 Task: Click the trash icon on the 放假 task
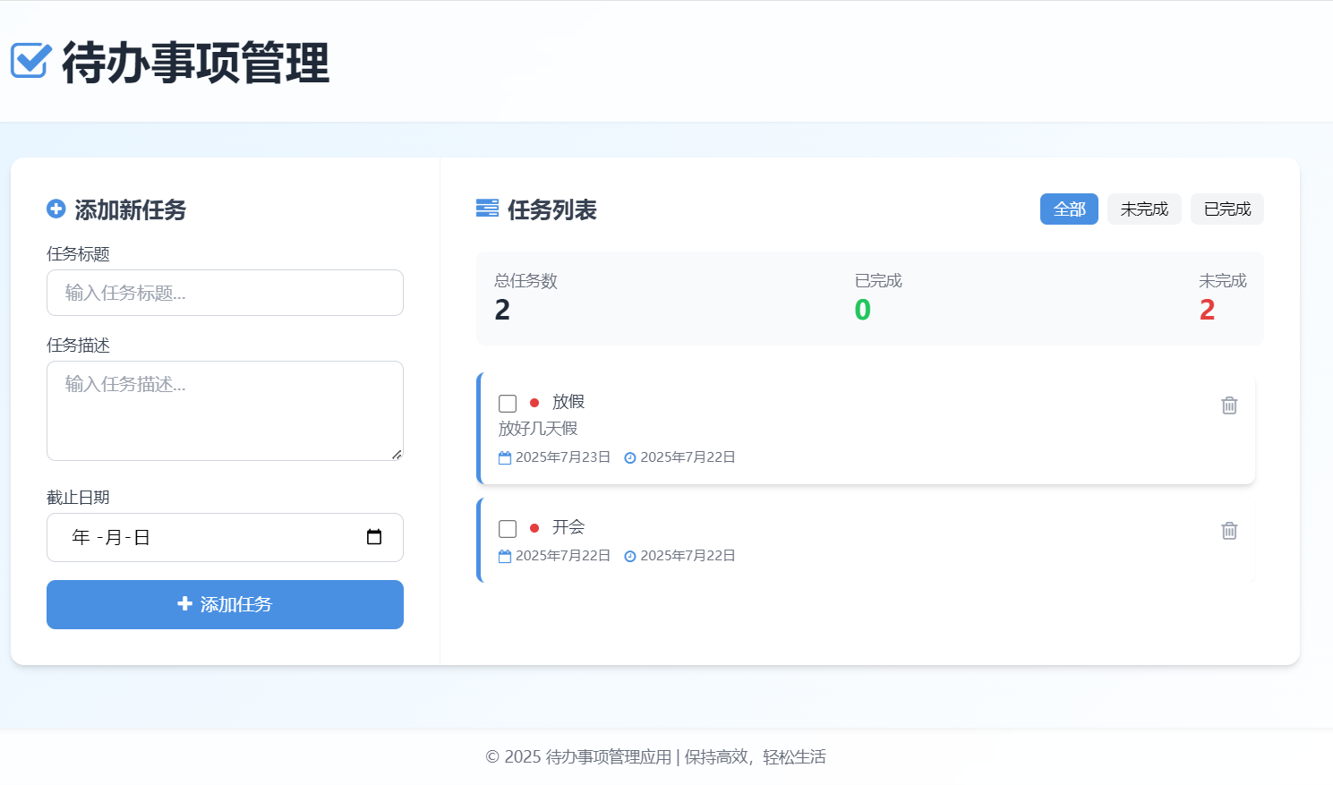point(1228,405)
